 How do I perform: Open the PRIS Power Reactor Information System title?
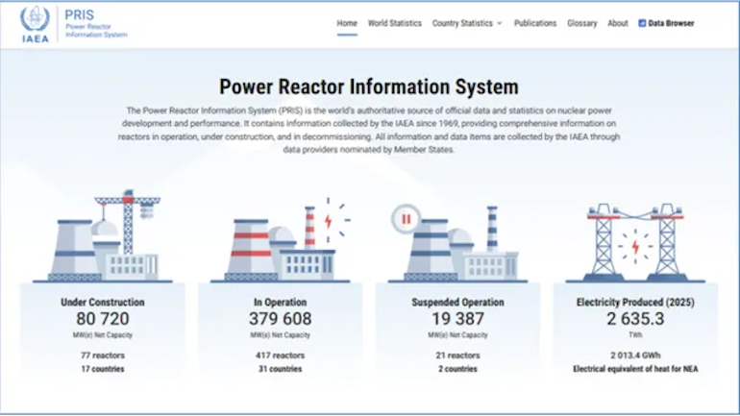click(96, 23)
